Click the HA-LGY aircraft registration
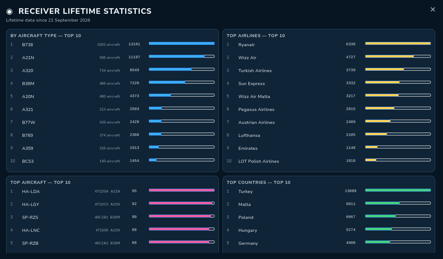The height and width of the screenshot is (259, 443). (31, 204)
